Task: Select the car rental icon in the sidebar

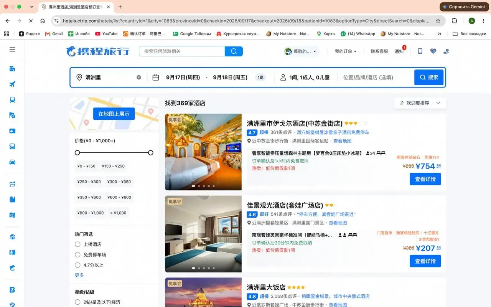Action: [x=12, y=162]
